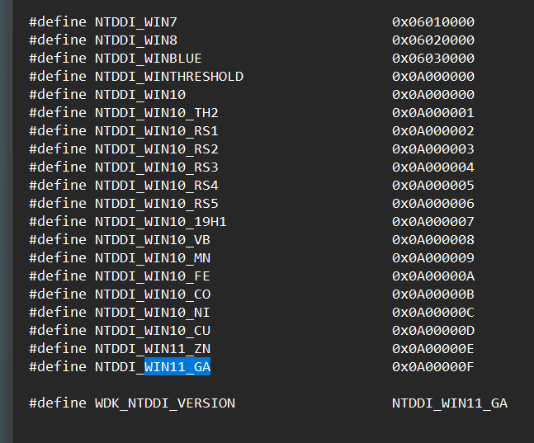This screenshot has width=534, height=443.
Task: Click the NTDDI_WIN10_TH2 identifier
Action: point(156,113)
